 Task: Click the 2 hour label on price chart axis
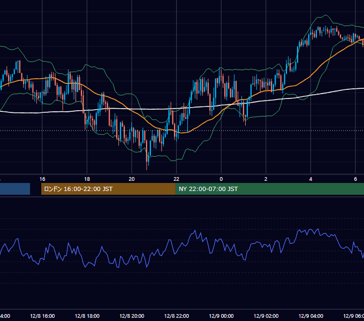pos(266,179)
